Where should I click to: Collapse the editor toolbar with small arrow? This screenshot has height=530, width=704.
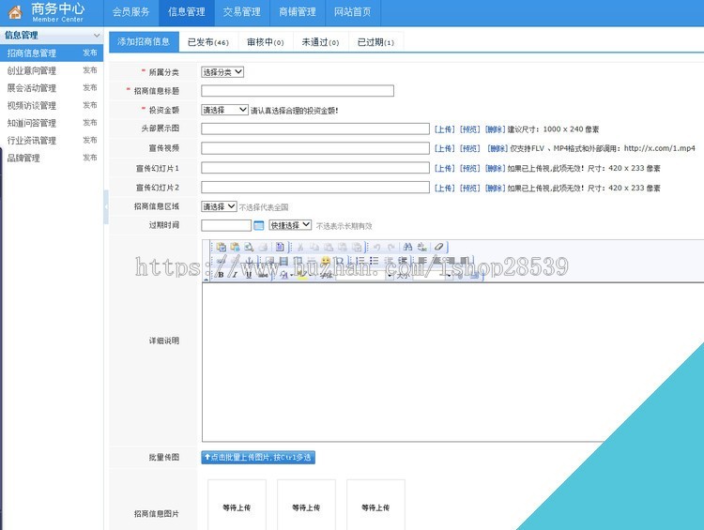coord(207,280)
